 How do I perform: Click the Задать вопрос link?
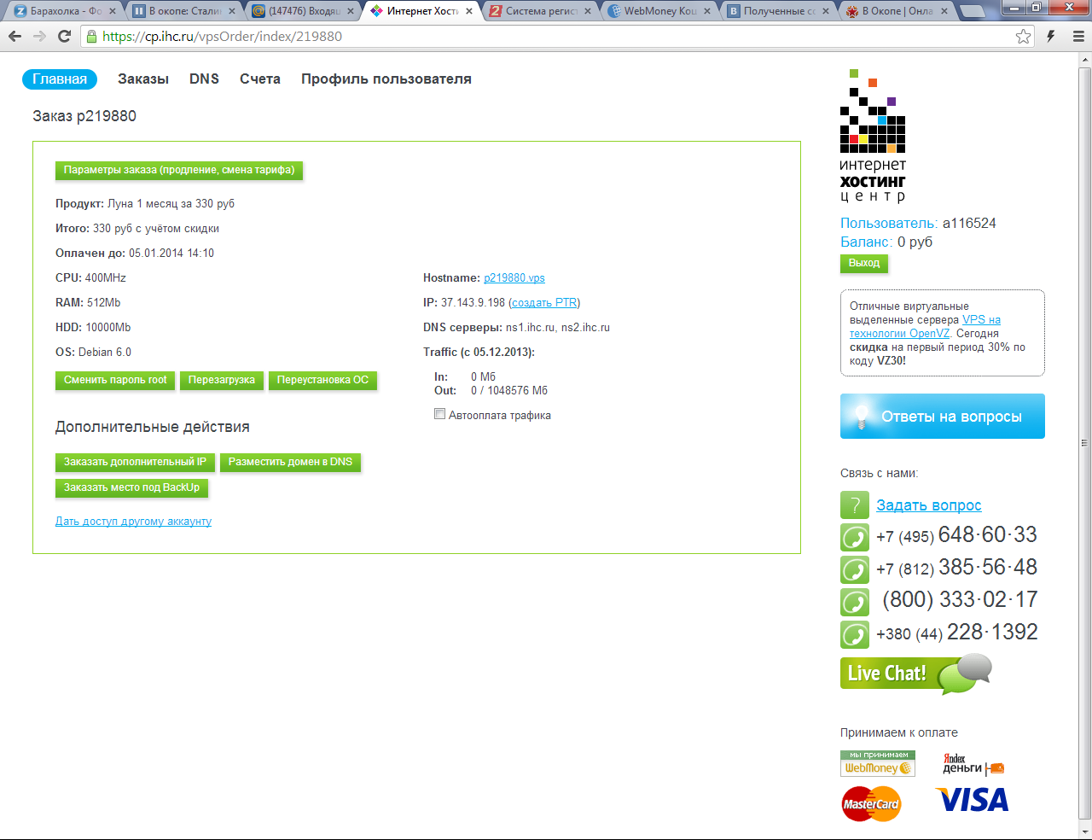coord(929,505)
